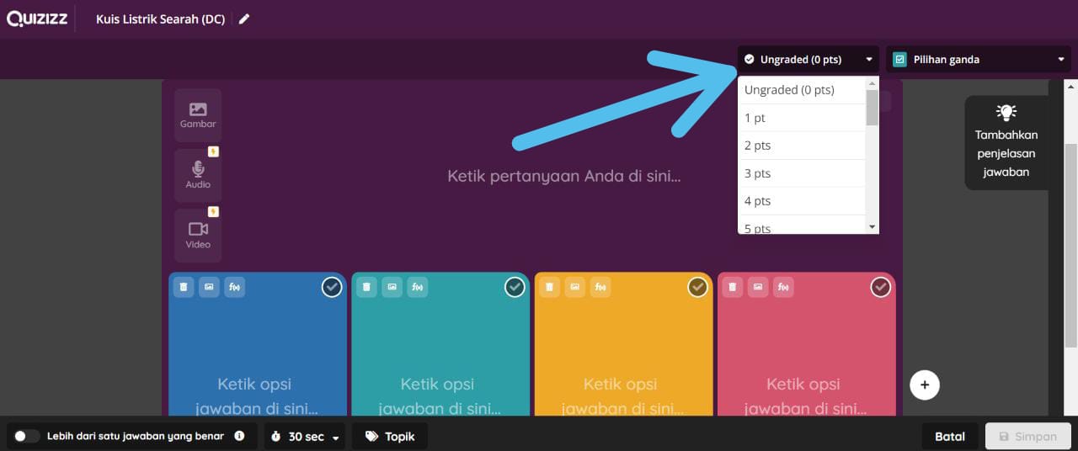Click the pencil icon to rename quiz

tap(244, 19)
